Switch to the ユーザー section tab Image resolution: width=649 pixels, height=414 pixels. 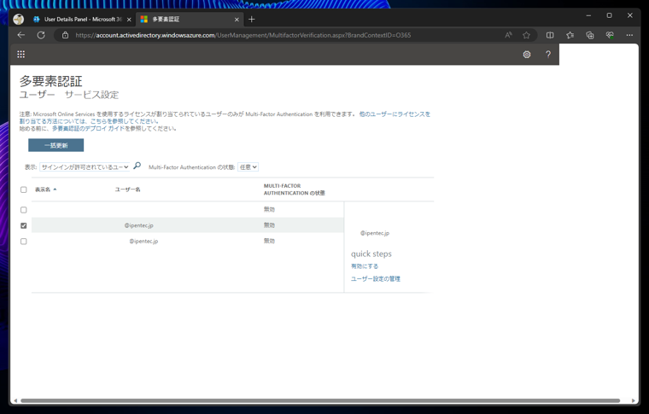pos(38,95)
